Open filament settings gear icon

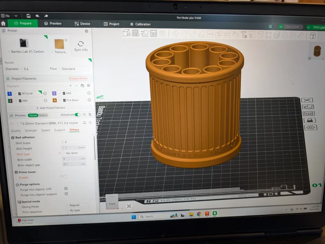coord(88,85)
